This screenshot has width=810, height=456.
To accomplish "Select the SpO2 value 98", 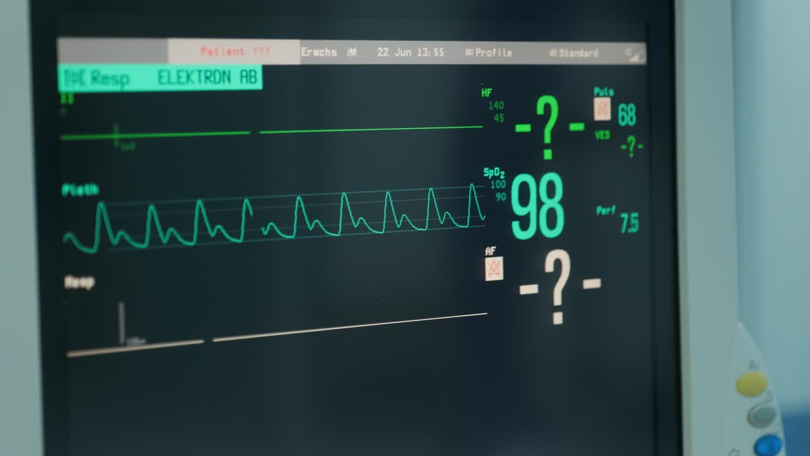I will tap(537, 206).
